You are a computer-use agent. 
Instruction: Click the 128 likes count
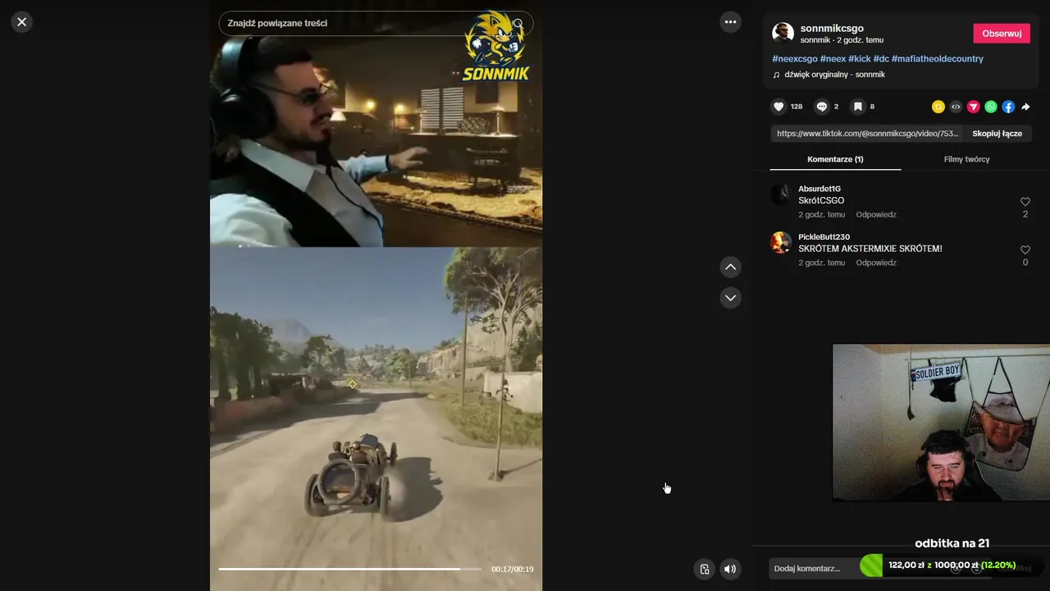(797, 107)
